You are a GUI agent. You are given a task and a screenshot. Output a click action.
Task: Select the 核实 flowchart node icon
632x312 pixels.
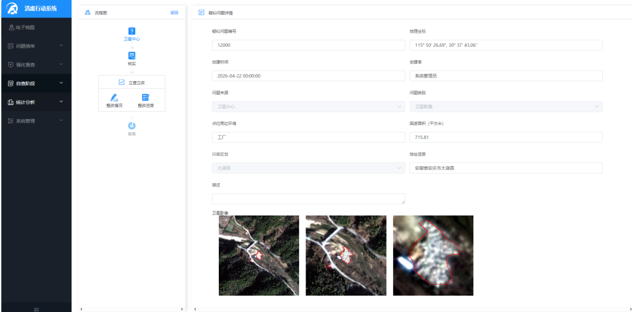(132, 56)
